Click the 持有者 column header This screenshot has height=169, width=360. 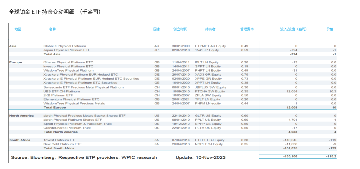(x=210, y=29)
